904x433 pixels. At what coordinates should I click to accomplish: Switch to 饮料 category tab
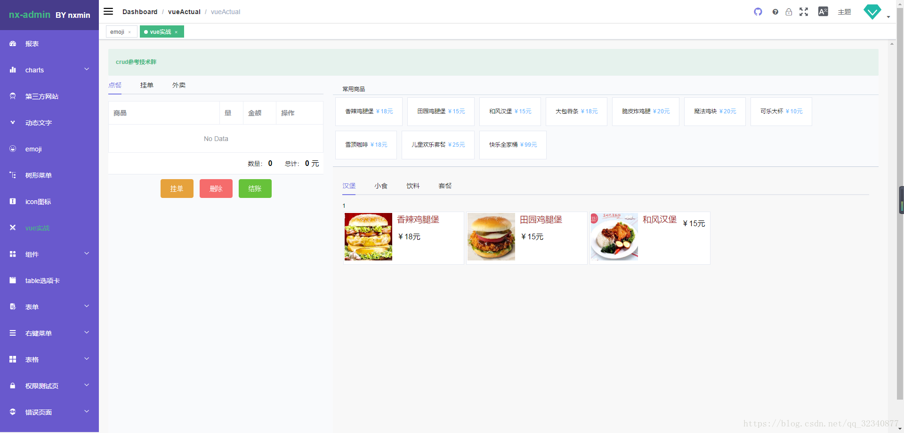point(413,186)
